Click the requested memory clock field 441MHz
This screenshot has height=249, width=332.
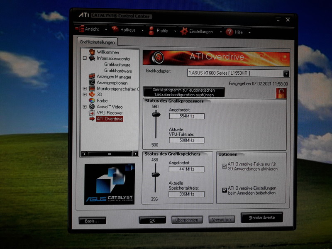click(186, 169)
